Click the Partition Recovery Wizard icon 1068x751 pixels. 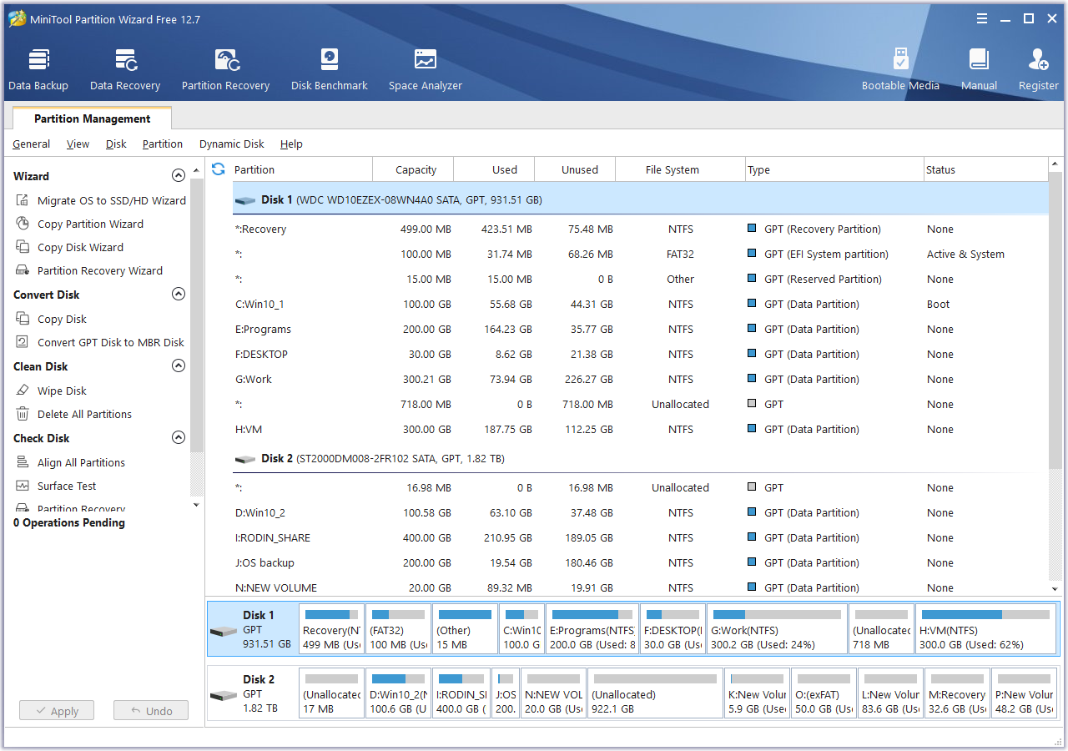coord(23,270)
